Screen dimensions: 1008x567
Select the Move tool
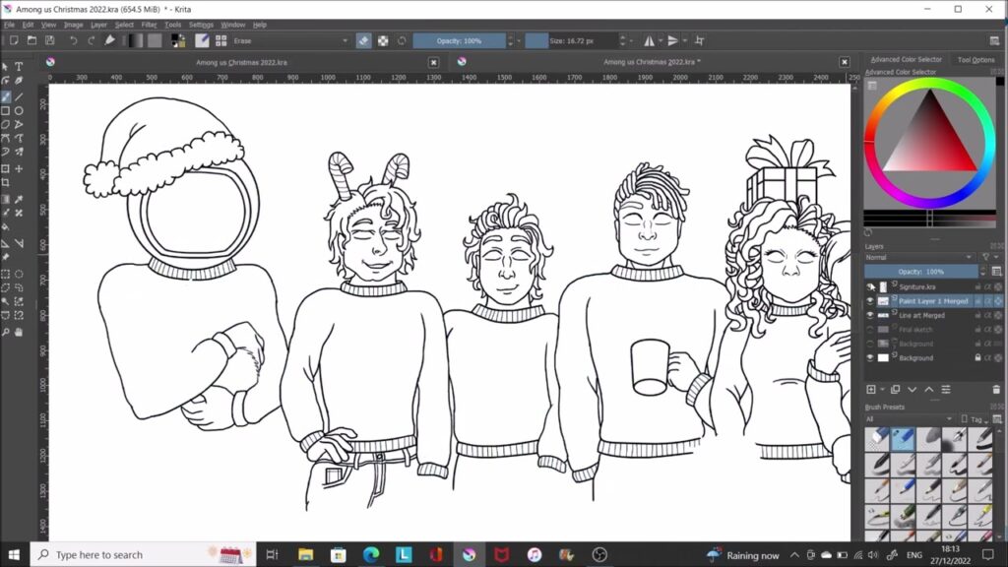tap(19, 168)
